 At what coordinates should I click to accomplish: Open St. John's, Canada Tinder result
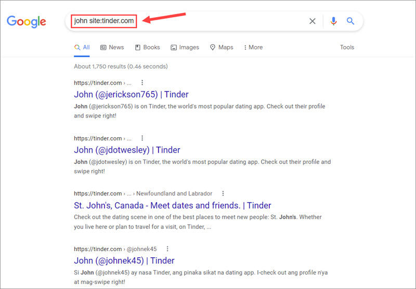pyautogui.click(x=173, y=205)
